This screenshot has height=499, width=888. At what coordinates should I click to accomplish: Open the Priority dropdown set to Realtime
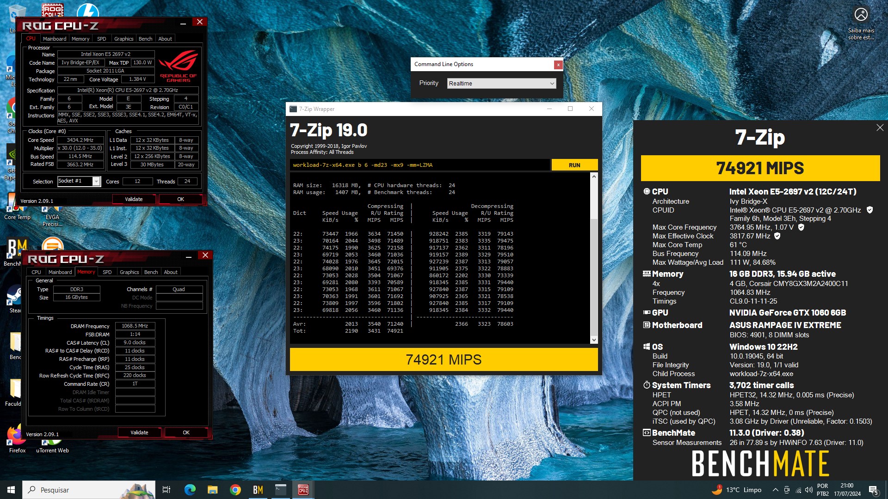click(501, 83)
